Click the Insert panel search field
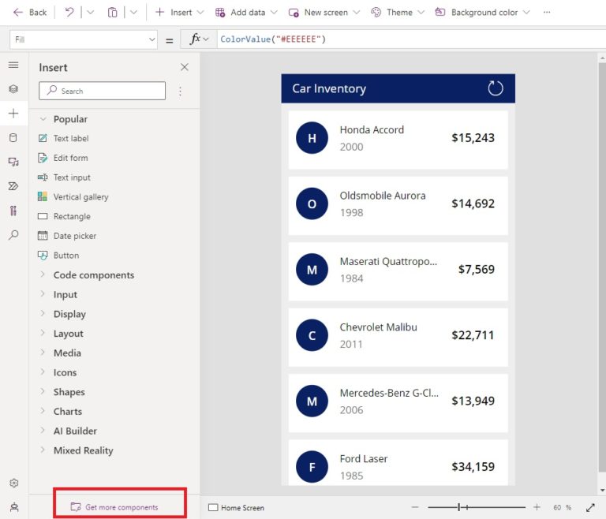The height and width of the screenshot is (519, 606). 103,91
